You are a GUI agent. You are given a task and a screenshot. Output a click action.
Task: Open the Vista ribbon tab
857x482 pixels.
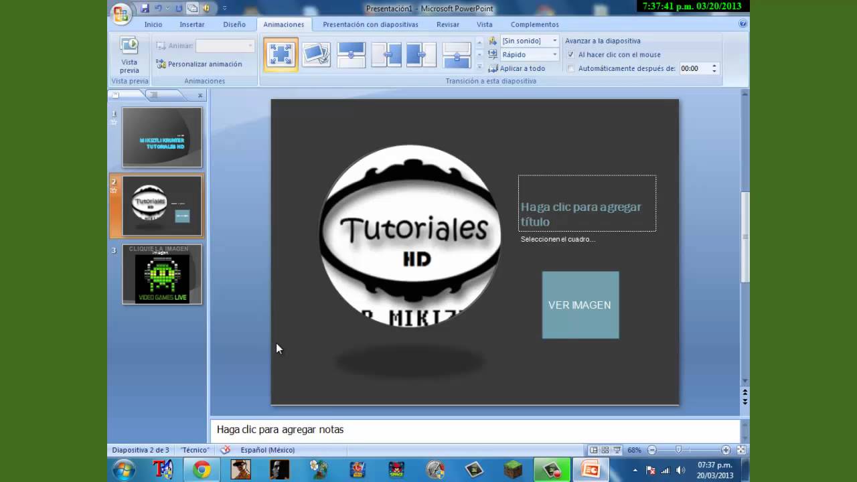[x=485, y=24]
